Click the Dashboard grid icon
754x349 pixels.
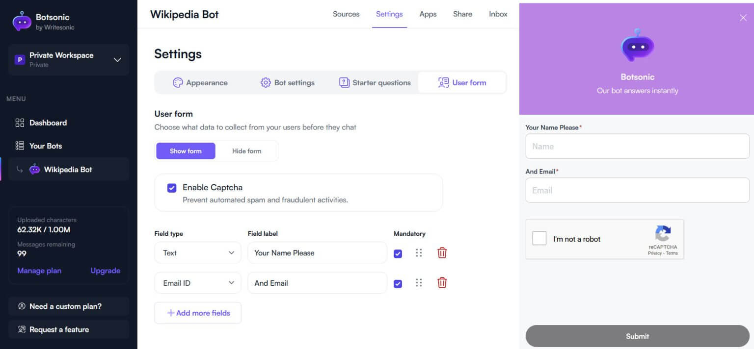(20, 123)
